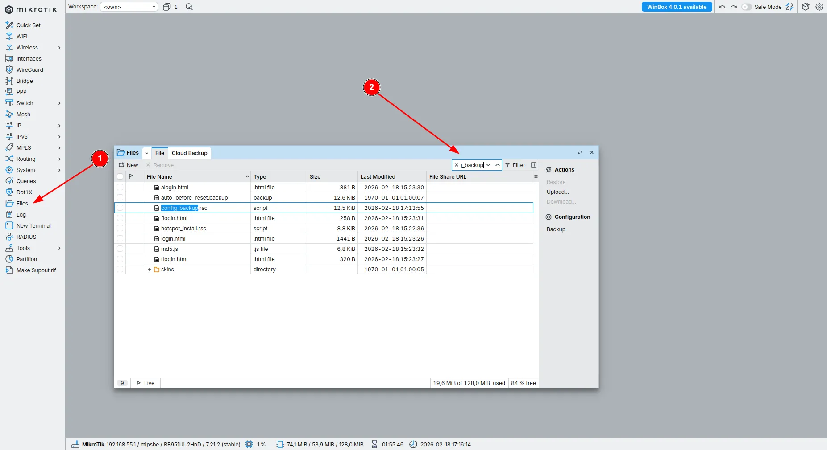This screenshot has width=827, height=450.
Task: Click New to create a file
Action: tap(129, 165)
